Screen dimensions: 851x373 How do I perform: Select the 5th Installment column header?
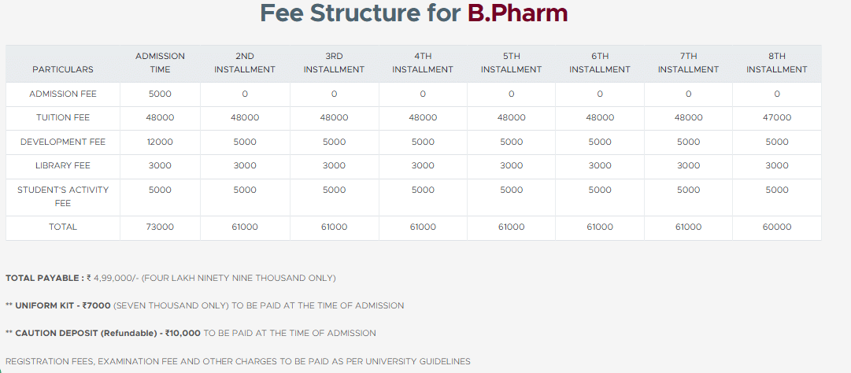point(511,63)
